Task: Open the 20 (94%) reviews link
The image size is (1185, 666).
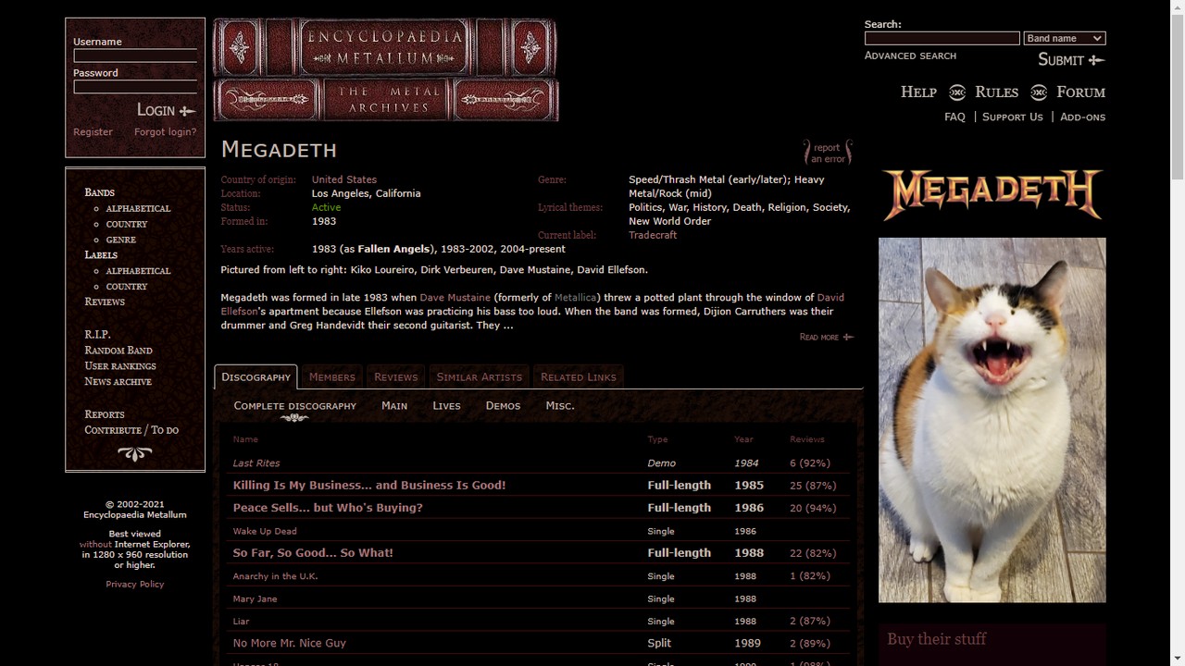Action: click(x=813, y=508)
